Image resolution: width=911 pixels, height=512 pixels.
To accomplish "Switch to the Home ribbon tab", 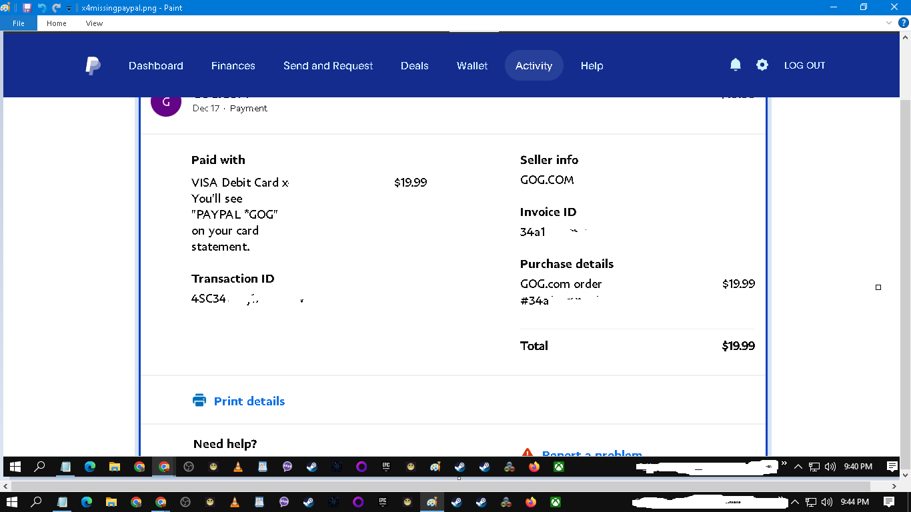I will pos(57,23).
